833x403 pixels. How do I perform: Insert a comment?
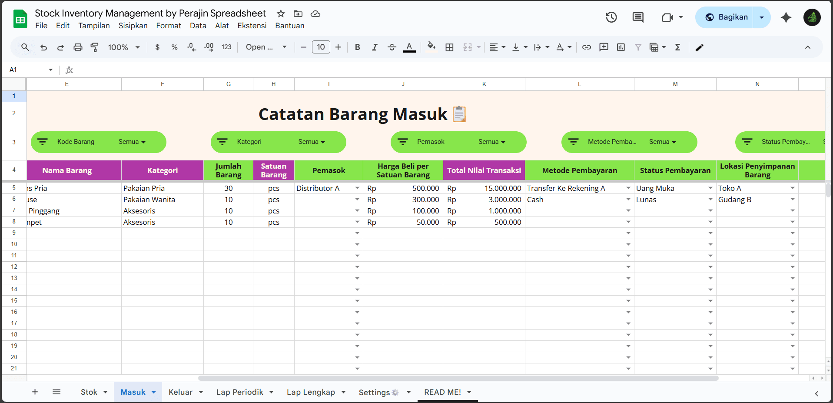click(x=604, y=47)
